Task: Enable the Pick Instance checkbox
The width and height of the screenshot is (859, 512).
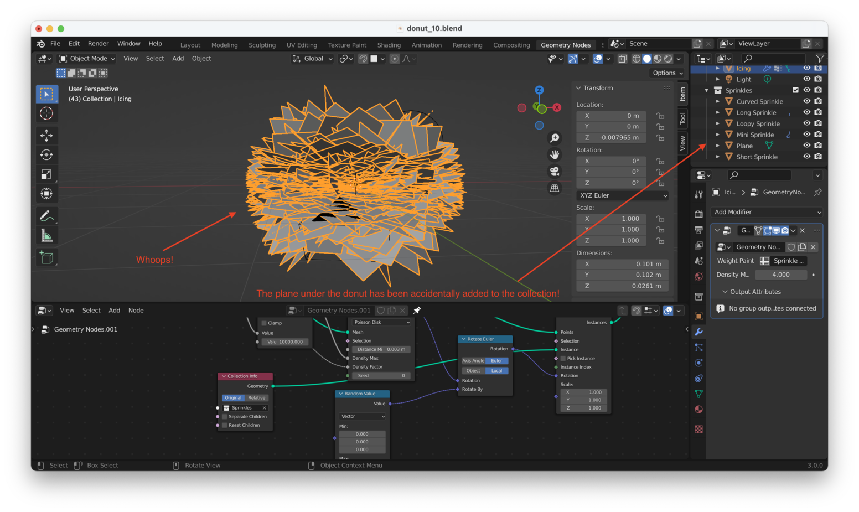Action: 563,359
